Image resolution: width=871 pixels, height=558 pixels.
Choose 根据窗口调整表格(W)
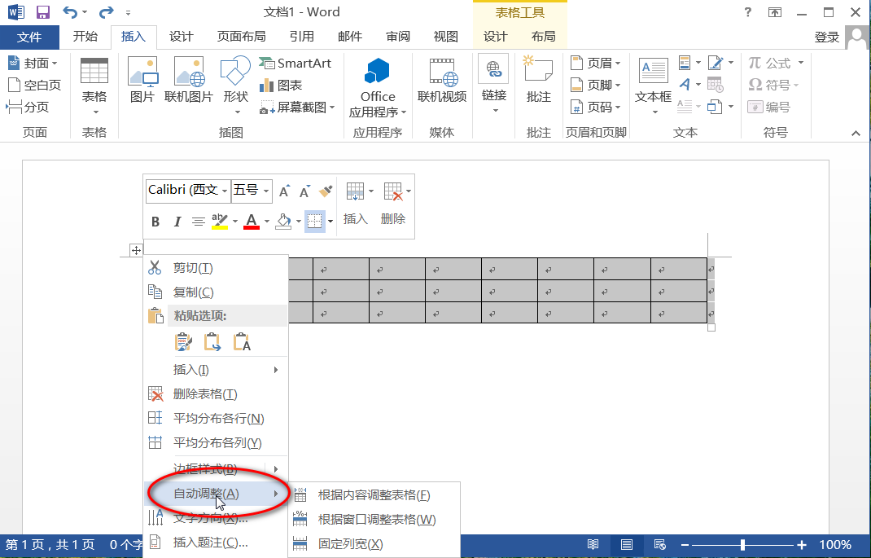[x=374, y=519]
